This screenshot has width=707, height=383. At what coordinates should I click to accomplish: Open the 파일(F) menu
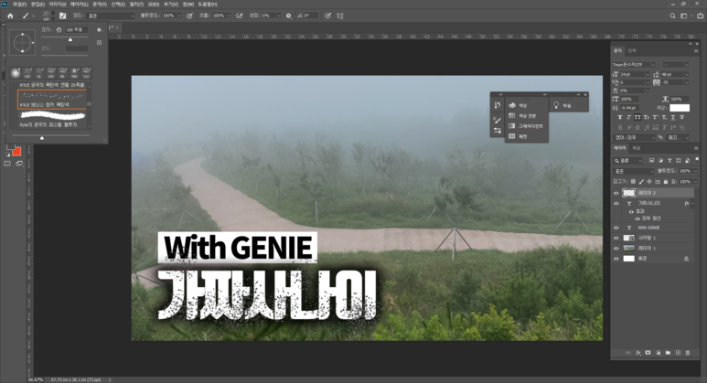[x=19, y=4]
